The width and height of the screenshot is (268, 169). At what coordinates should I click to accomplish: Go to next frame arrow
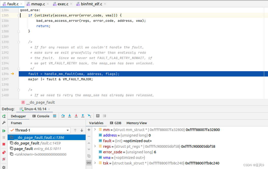click(x=82, y=130)
